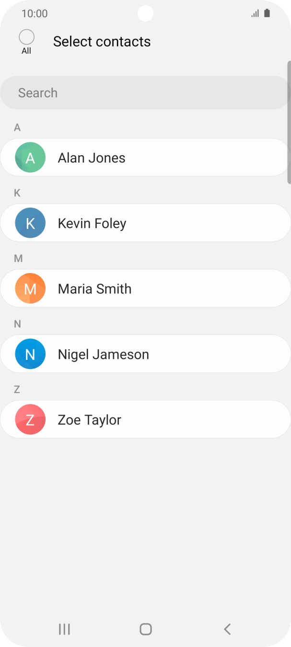The height and width of the screenshot is (647, 291).
Task: Tap Alan Jones green avatar icon
Action: 30,158
